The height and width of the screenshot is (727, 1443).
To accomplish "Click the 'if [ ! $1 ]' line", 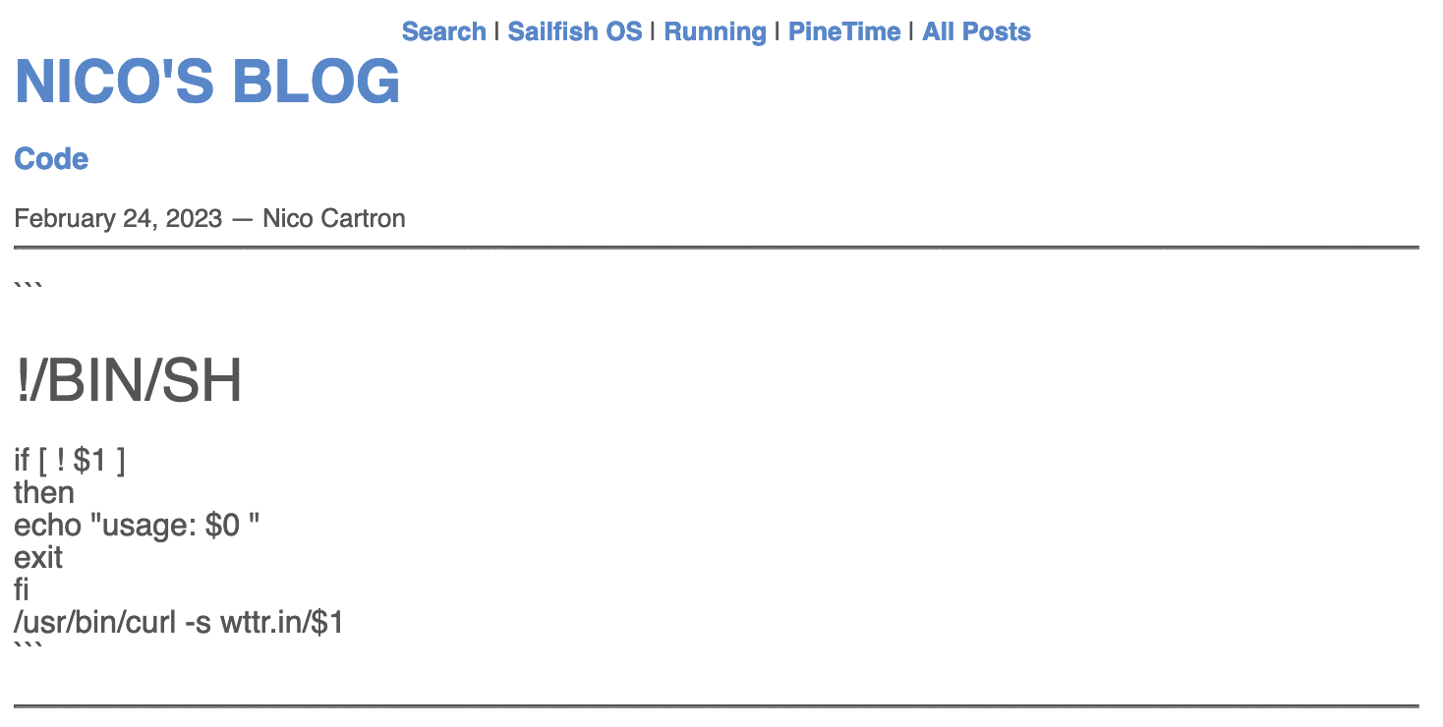I will (x=70, y=460).
